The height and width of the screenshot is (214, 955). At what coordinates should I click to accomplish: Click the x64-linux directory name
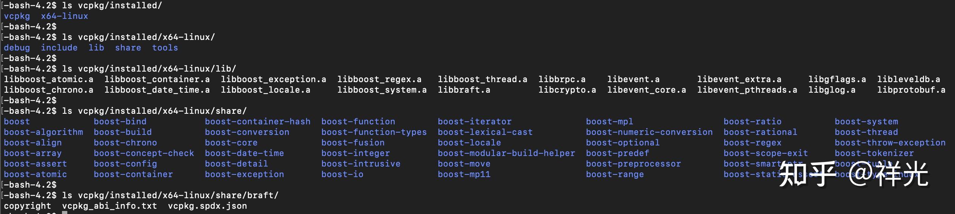[64, 16]
